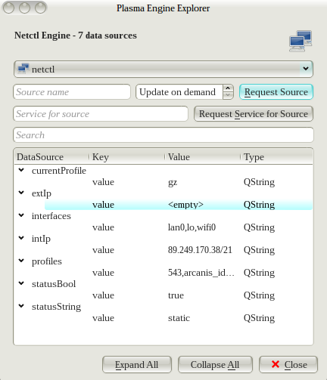Sort by the Value column header
This screenshot has height=380, width=327.
pos(202,157)
